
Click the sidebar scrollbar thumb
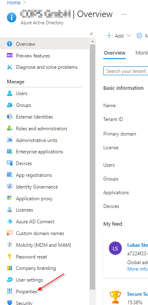click(92, 167)
